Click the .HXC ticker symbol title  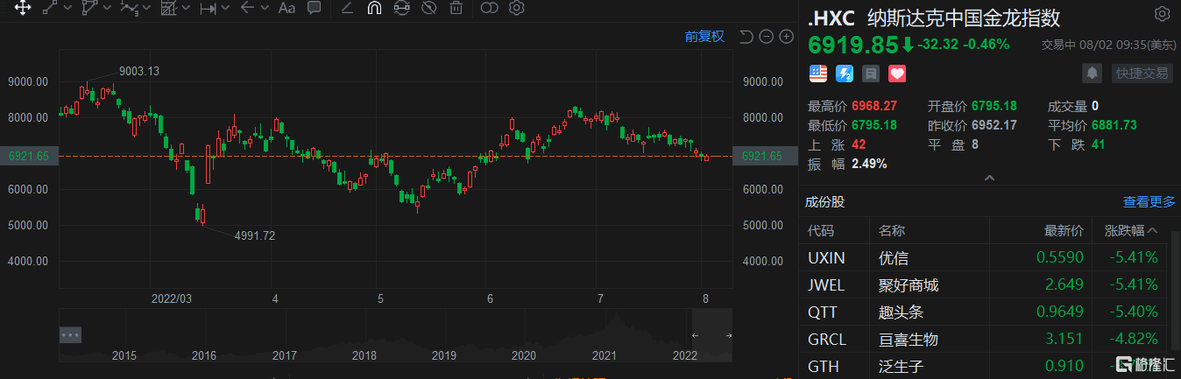831,18
